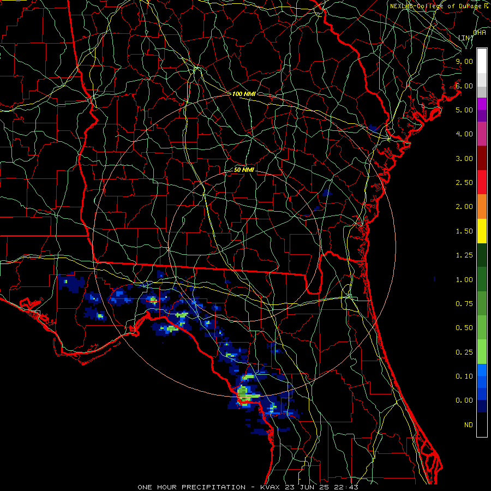Image resolution: width=491 pixels, height=491 pixels.
Task: Click the "50 NMI" range ring label
Action: [244, 170]
